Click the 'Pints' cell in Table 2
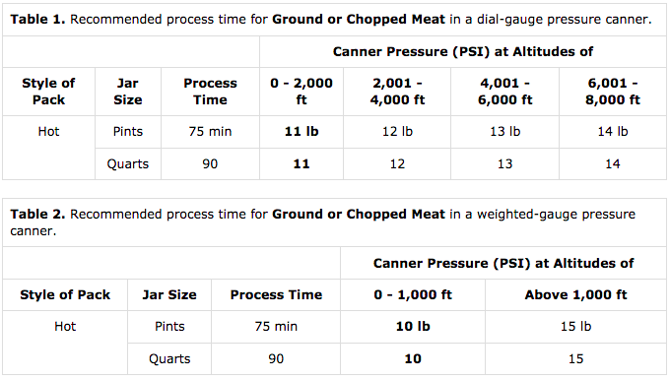 tap(169, 327)
